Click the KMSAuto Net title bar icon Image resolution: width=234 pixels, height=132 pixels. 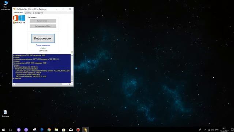15,9
